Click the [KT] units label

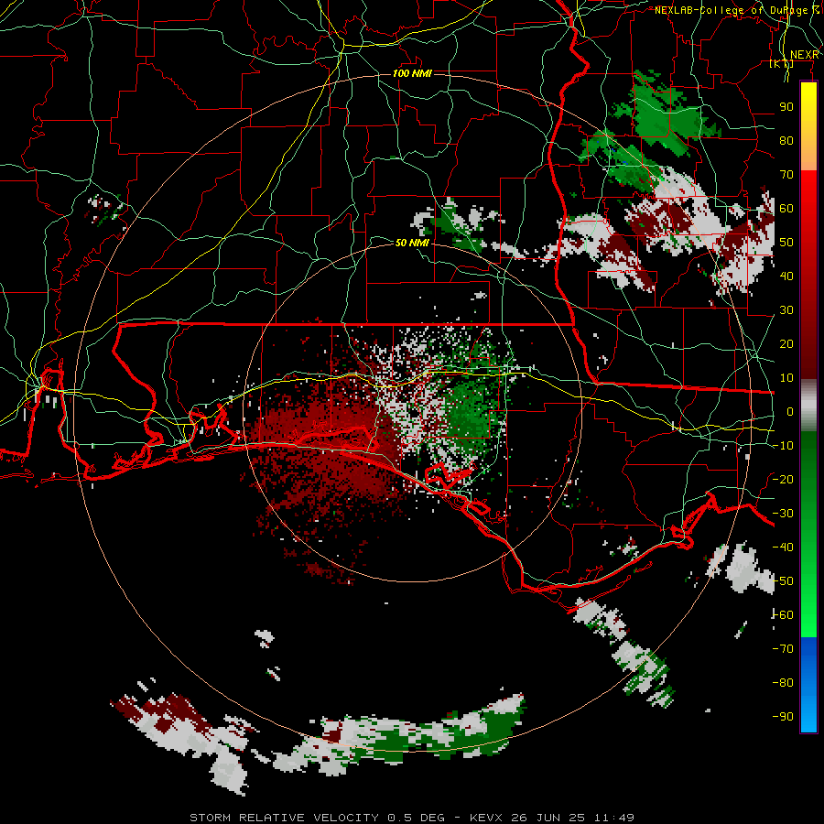click(782, 63)
